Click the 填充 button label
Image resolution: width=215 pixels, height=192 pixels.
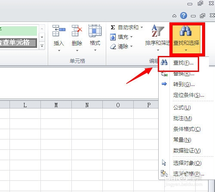tap(123, 37)
